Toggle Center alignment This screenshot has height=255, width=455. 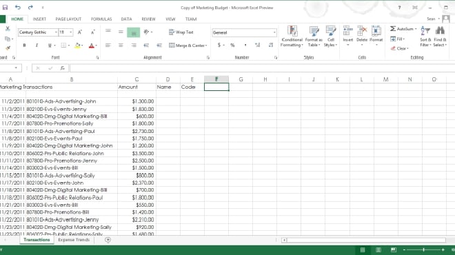[x=121, y=45]
